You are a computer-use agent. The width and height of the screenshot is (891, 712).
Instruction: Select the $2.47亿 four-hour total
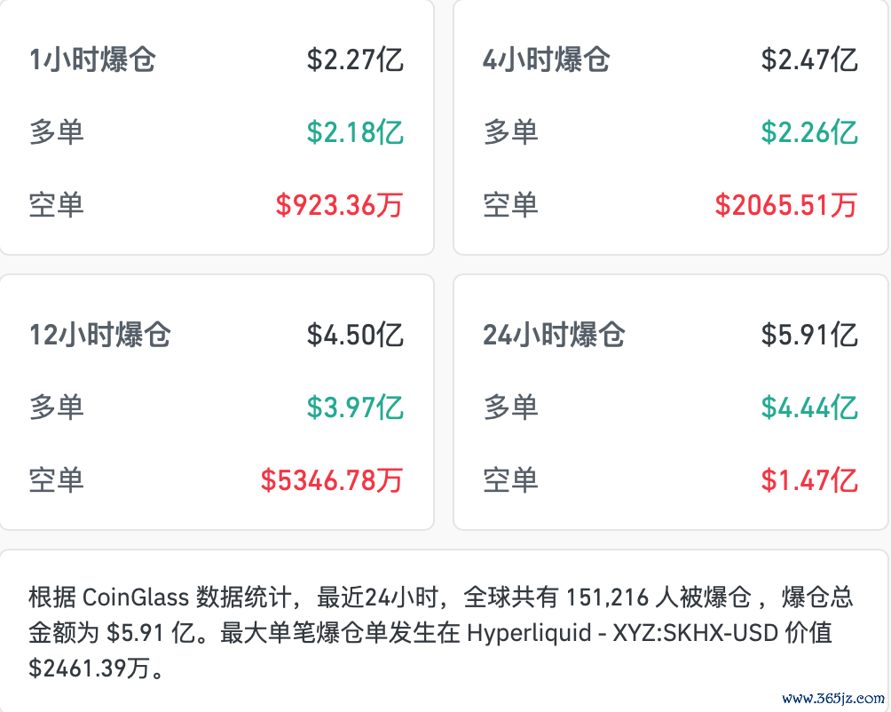pos(809,59)
